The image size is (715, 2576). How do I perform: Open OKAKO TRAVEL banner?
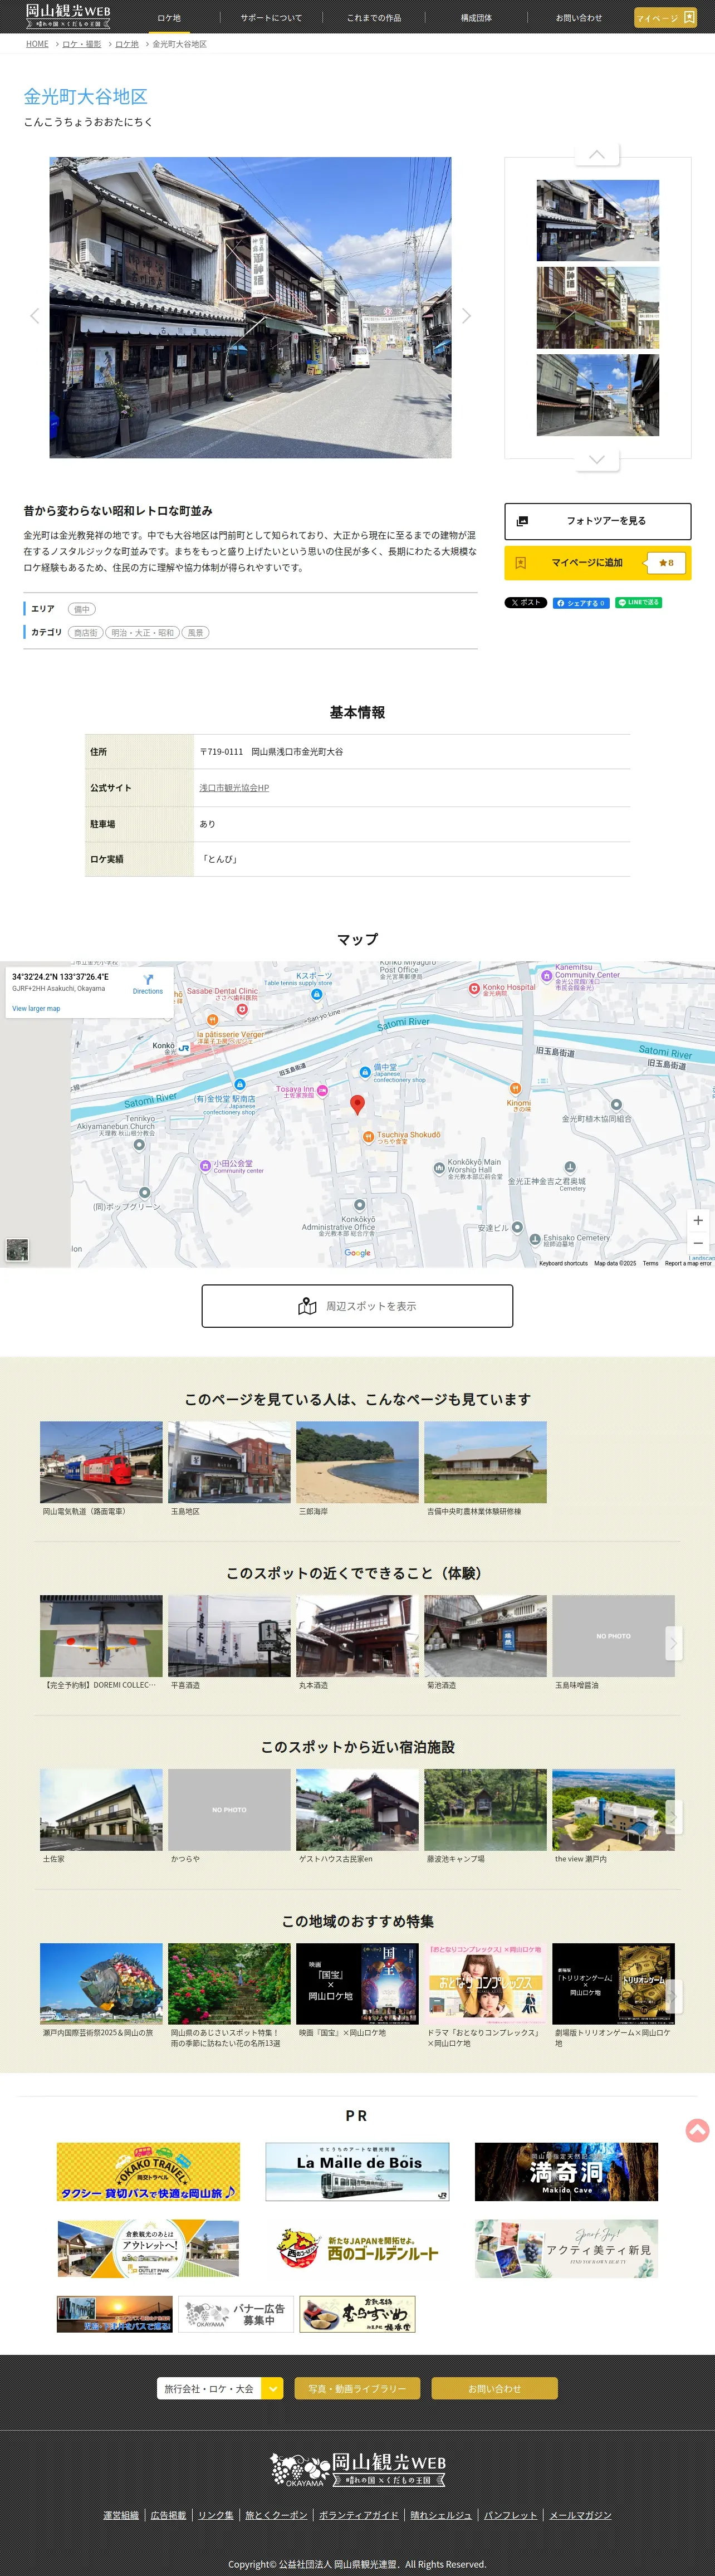tap(148, 2171)
